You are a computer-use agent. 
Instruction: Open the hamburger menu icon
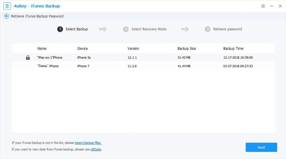[x=263, y=6]
